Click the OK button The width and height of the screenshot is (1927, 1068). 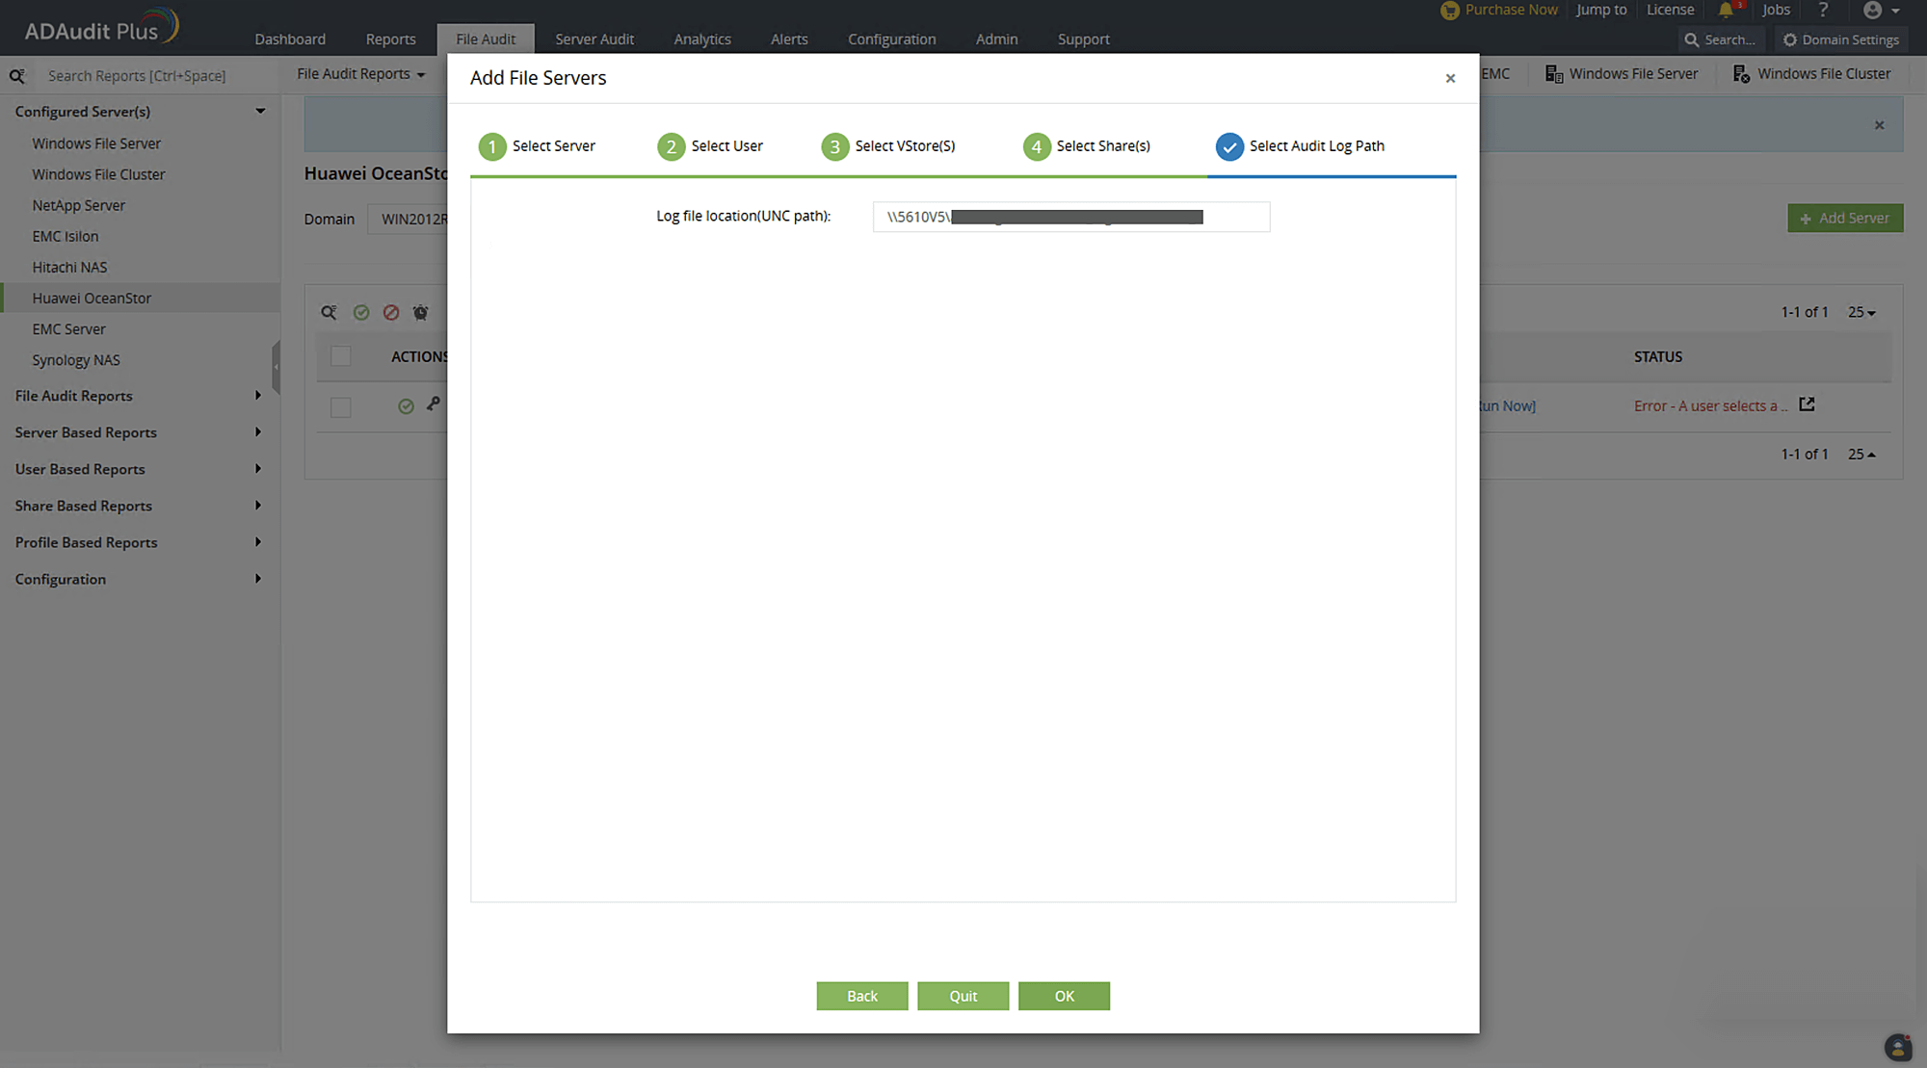1064,996
